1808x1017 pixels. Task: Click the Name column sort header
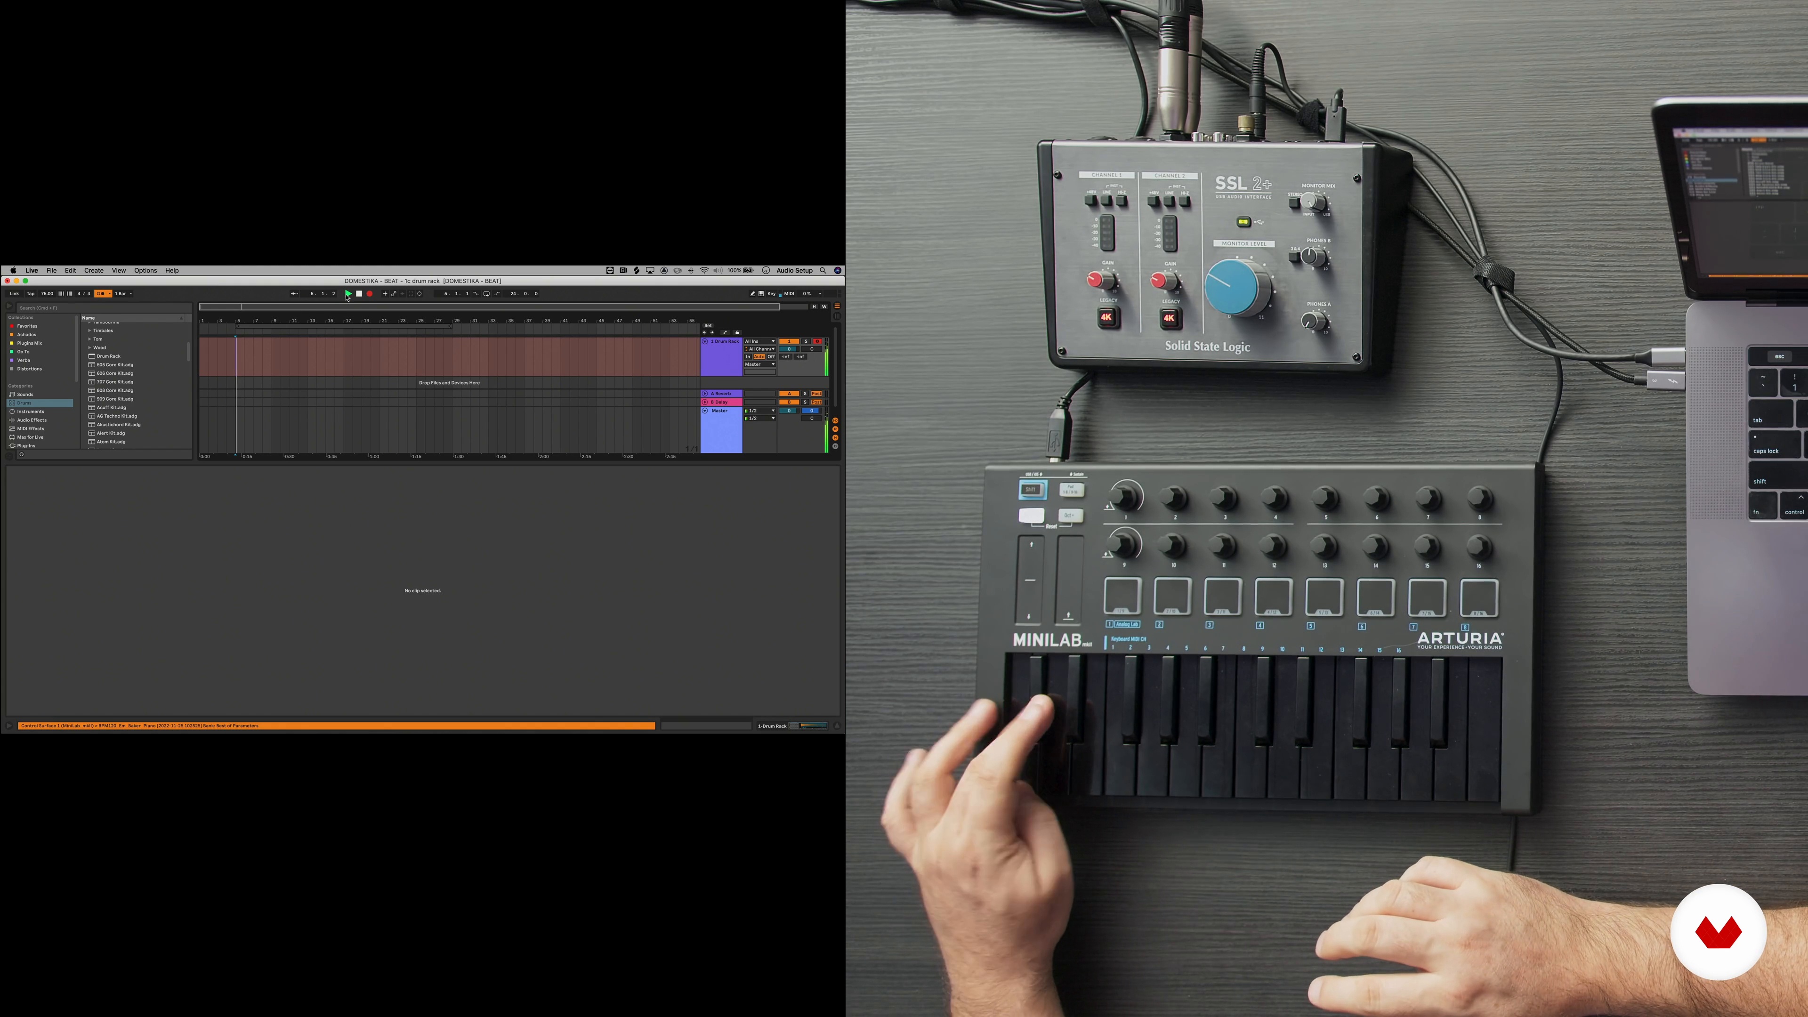coord(132,318)
